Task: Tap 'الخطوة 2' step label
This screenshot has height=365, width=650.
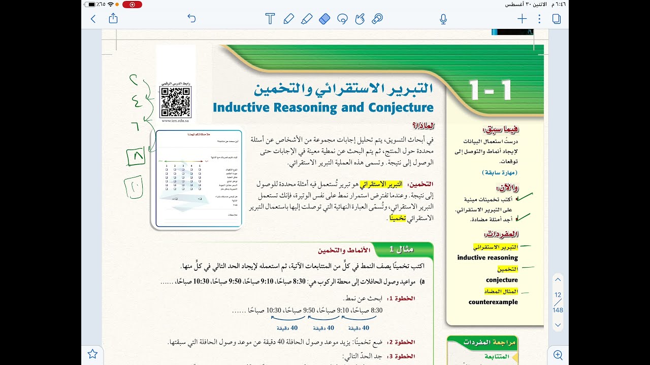Action: tap(401, 342)
